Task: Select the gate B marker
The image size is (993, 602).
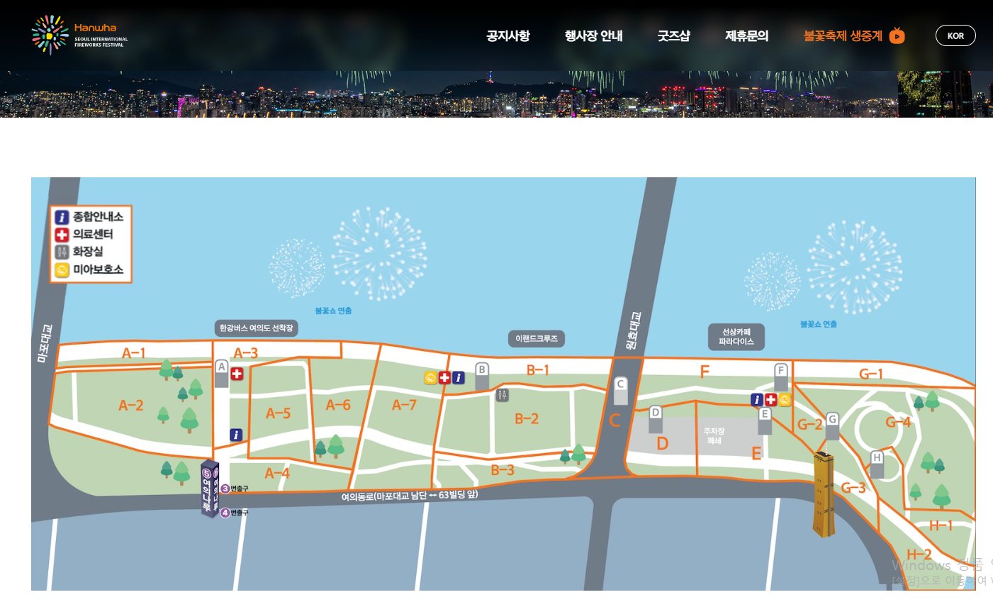Action: click(x=482, y=376)
